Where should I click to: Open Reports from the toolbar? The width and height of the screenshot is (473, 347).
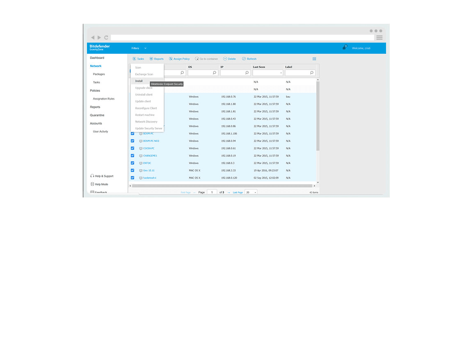click(151, 59)
